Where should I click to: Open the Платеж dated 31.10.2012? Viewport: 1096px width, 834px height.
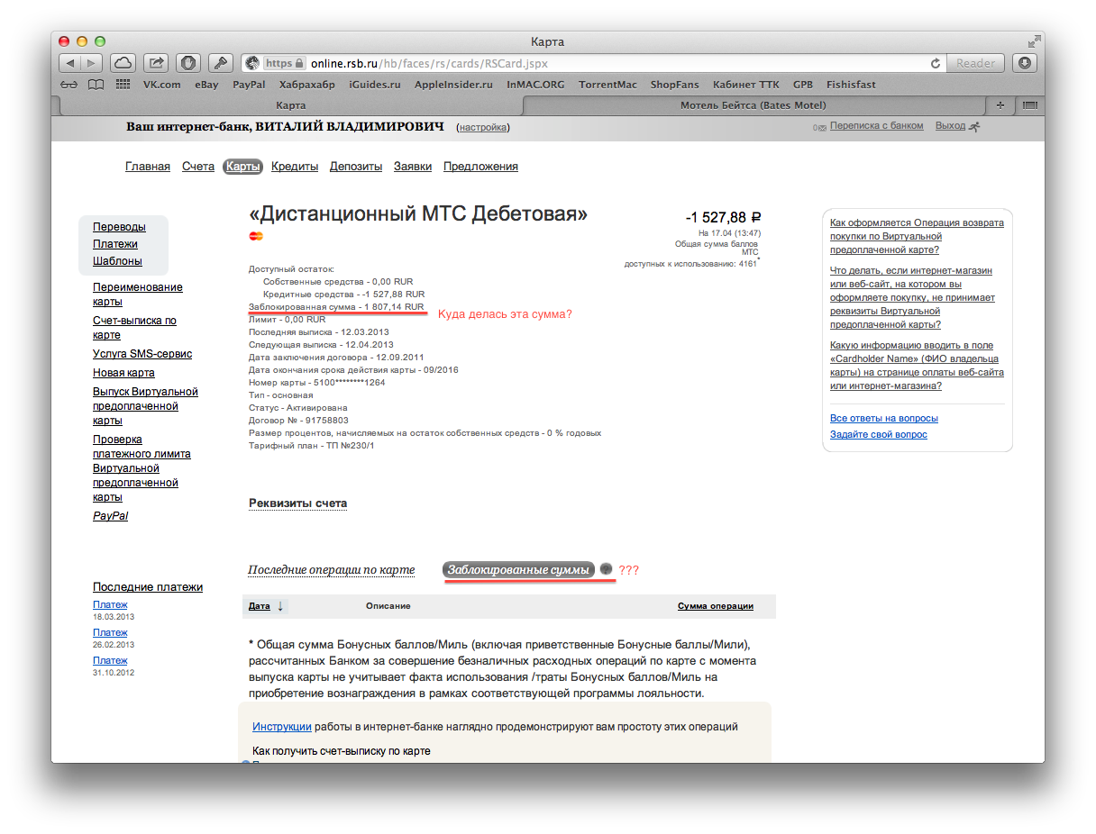tap(110, 661)
